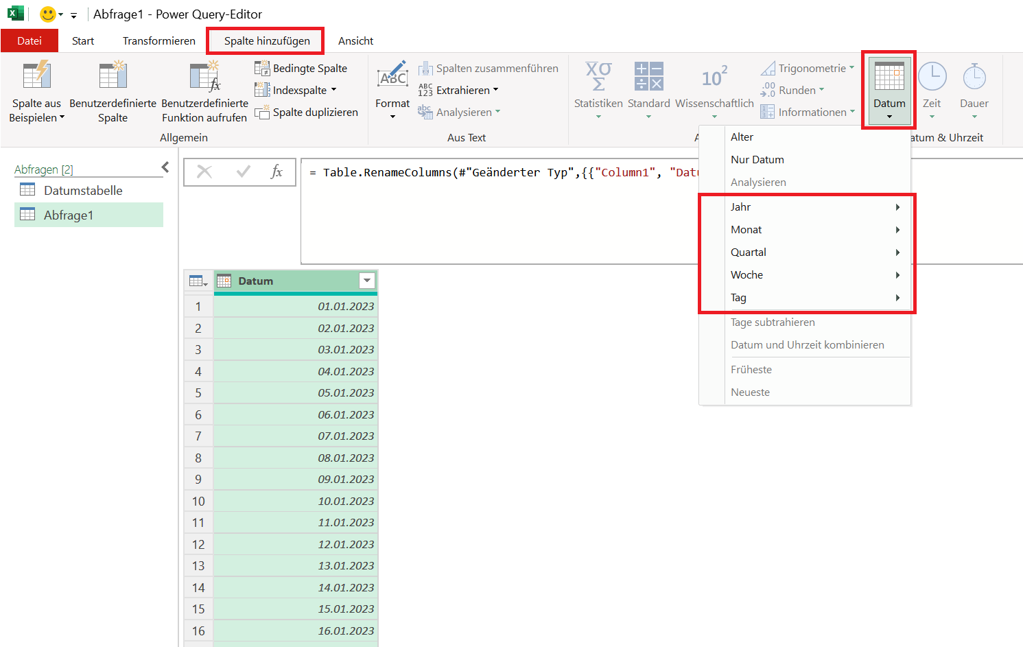
Task: Cancel the formula edit (X)
Action: (x=204, y=172)
